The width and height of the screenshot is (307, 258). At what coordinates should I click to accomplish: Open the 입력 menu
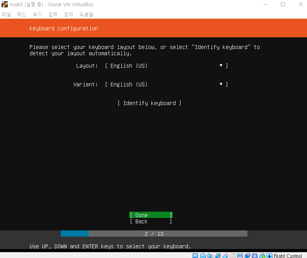[x=53, y=14]
